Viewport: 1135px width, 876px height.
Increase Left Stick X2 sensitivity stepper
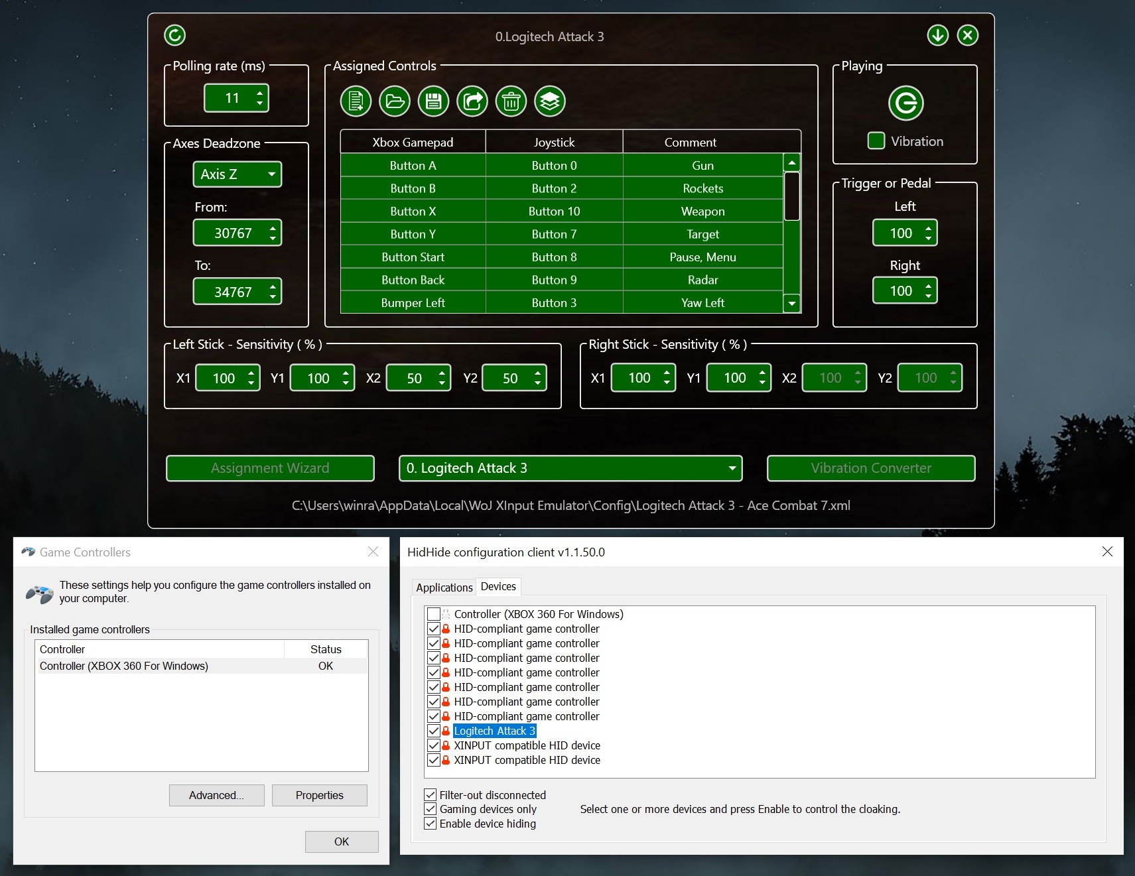[442, 373]
